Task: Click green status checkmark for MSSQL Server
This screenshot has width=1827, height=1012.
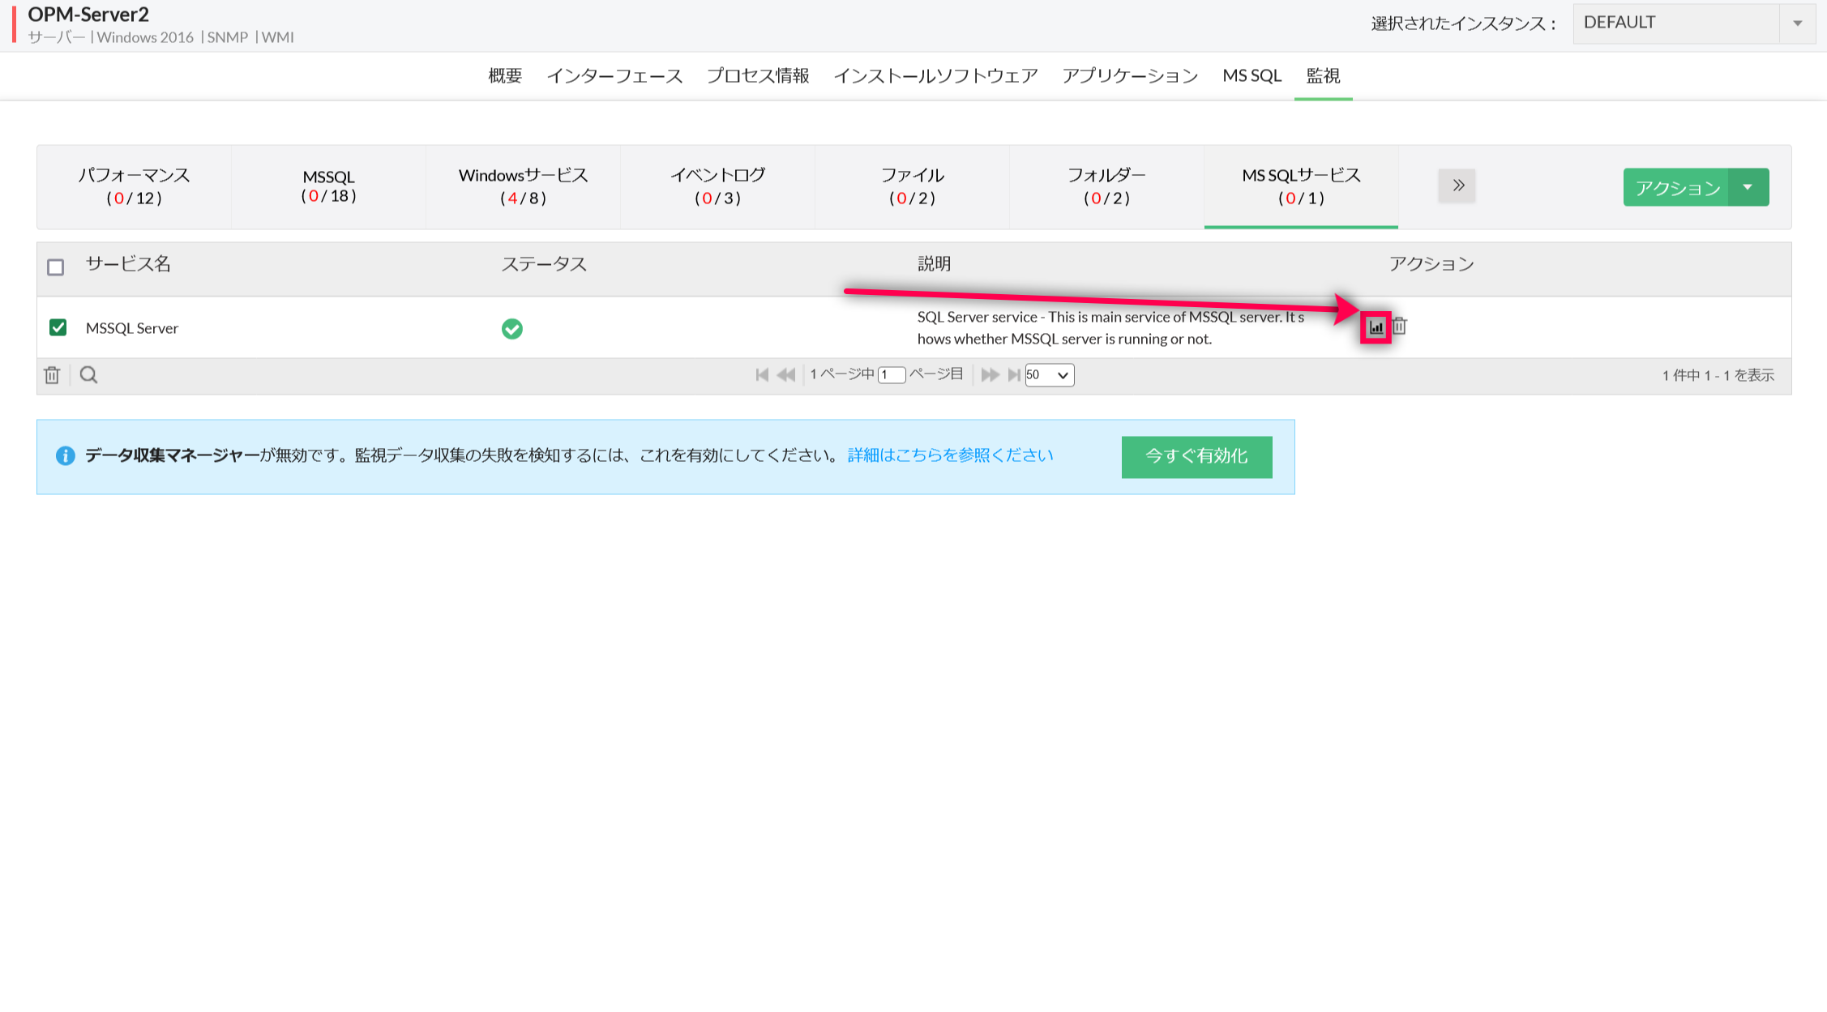Action: [511, 329]
